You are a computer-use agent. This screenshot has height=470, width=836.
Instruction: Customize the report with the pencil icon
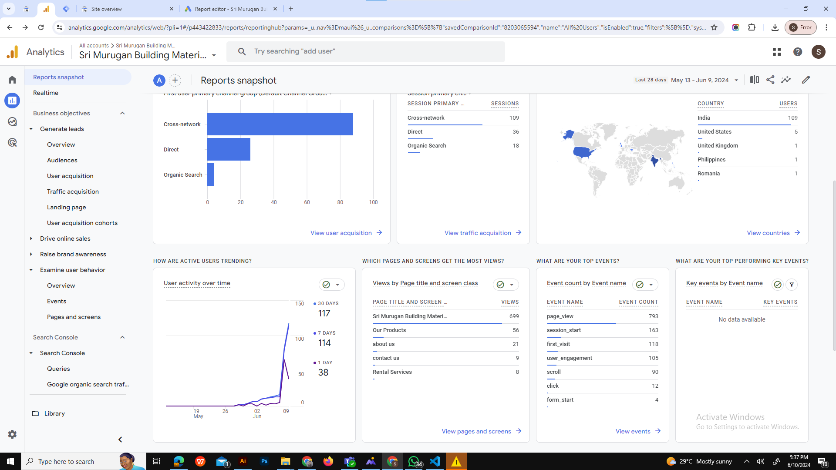pyautogui.click(x=806, y=80)
